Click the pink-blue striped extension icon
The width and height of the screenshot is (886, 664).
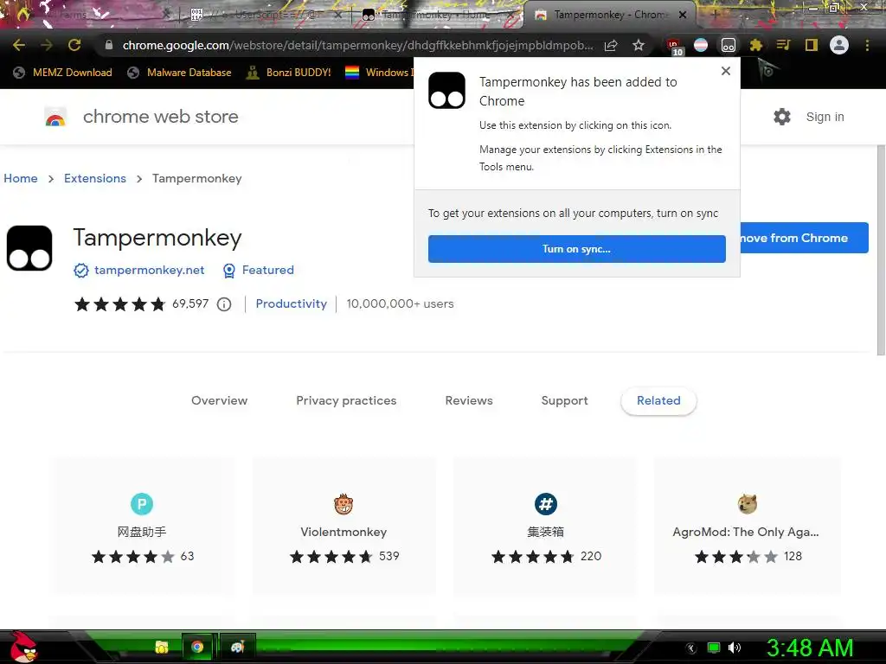(x=701, y=45)
